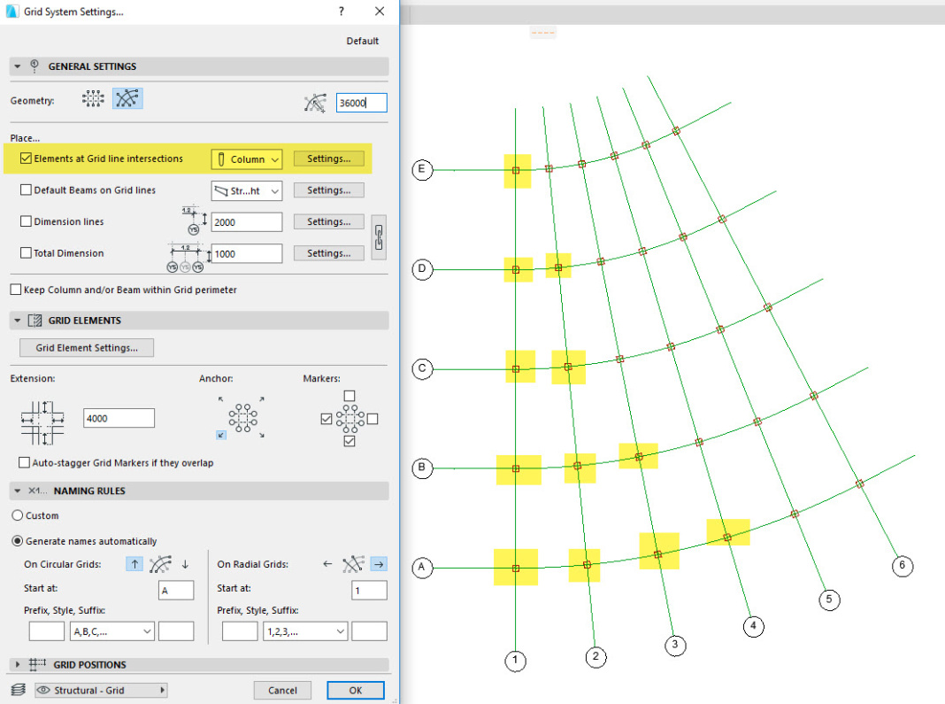This screenshot has width=945, height=704.
Task: Open the A,B,C,... style dropdown
Action: point(111,631)
